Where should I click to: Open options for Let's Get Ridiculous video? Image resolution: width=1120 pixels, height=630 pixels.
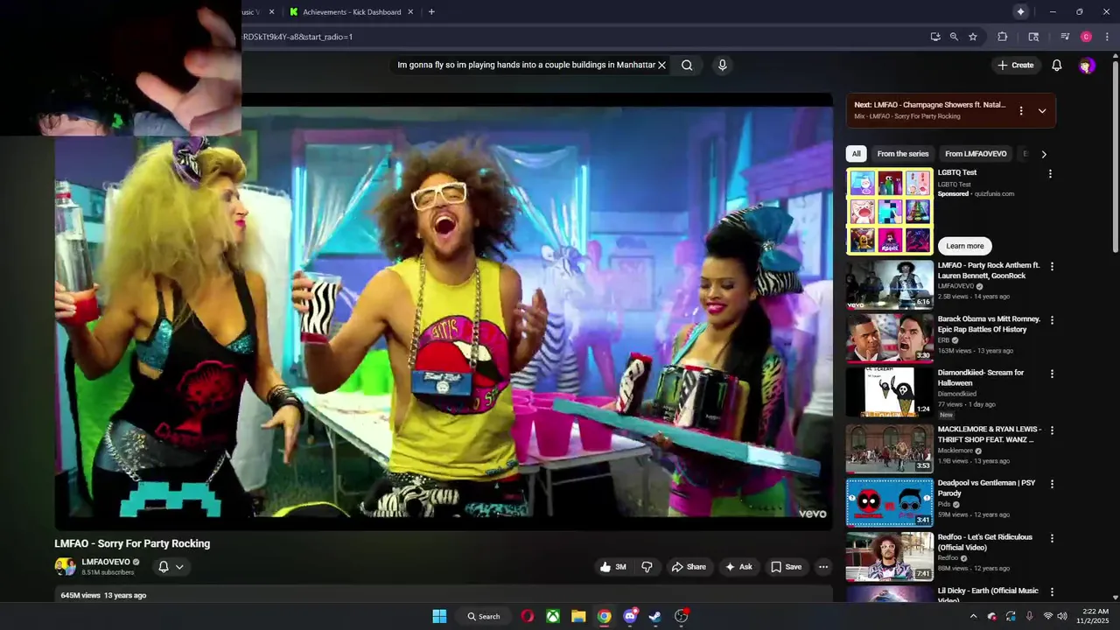(1052, 538)
